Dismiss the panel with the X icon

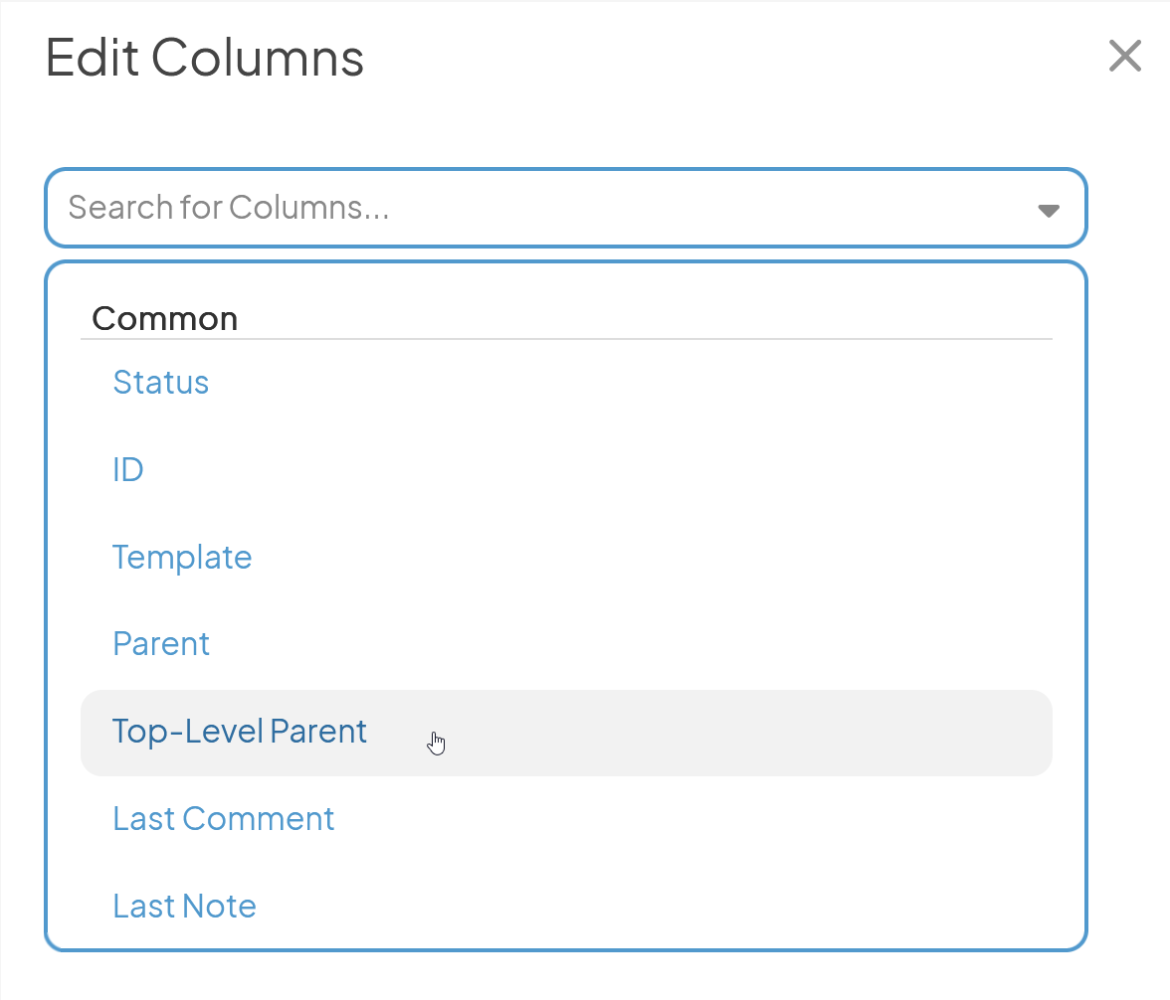[x=1124, y=56]
